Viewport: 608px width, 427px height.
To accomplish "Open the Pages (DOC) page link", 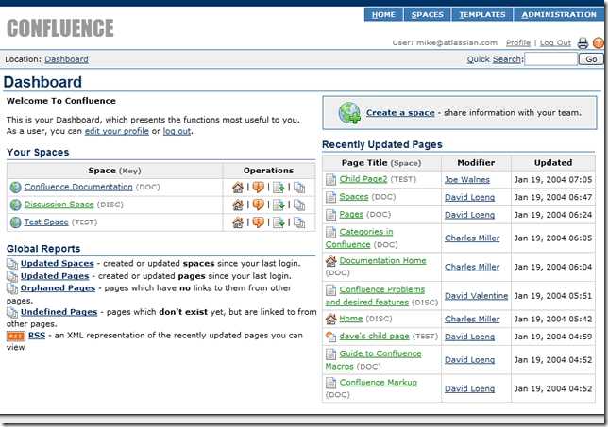I will 351,215.
